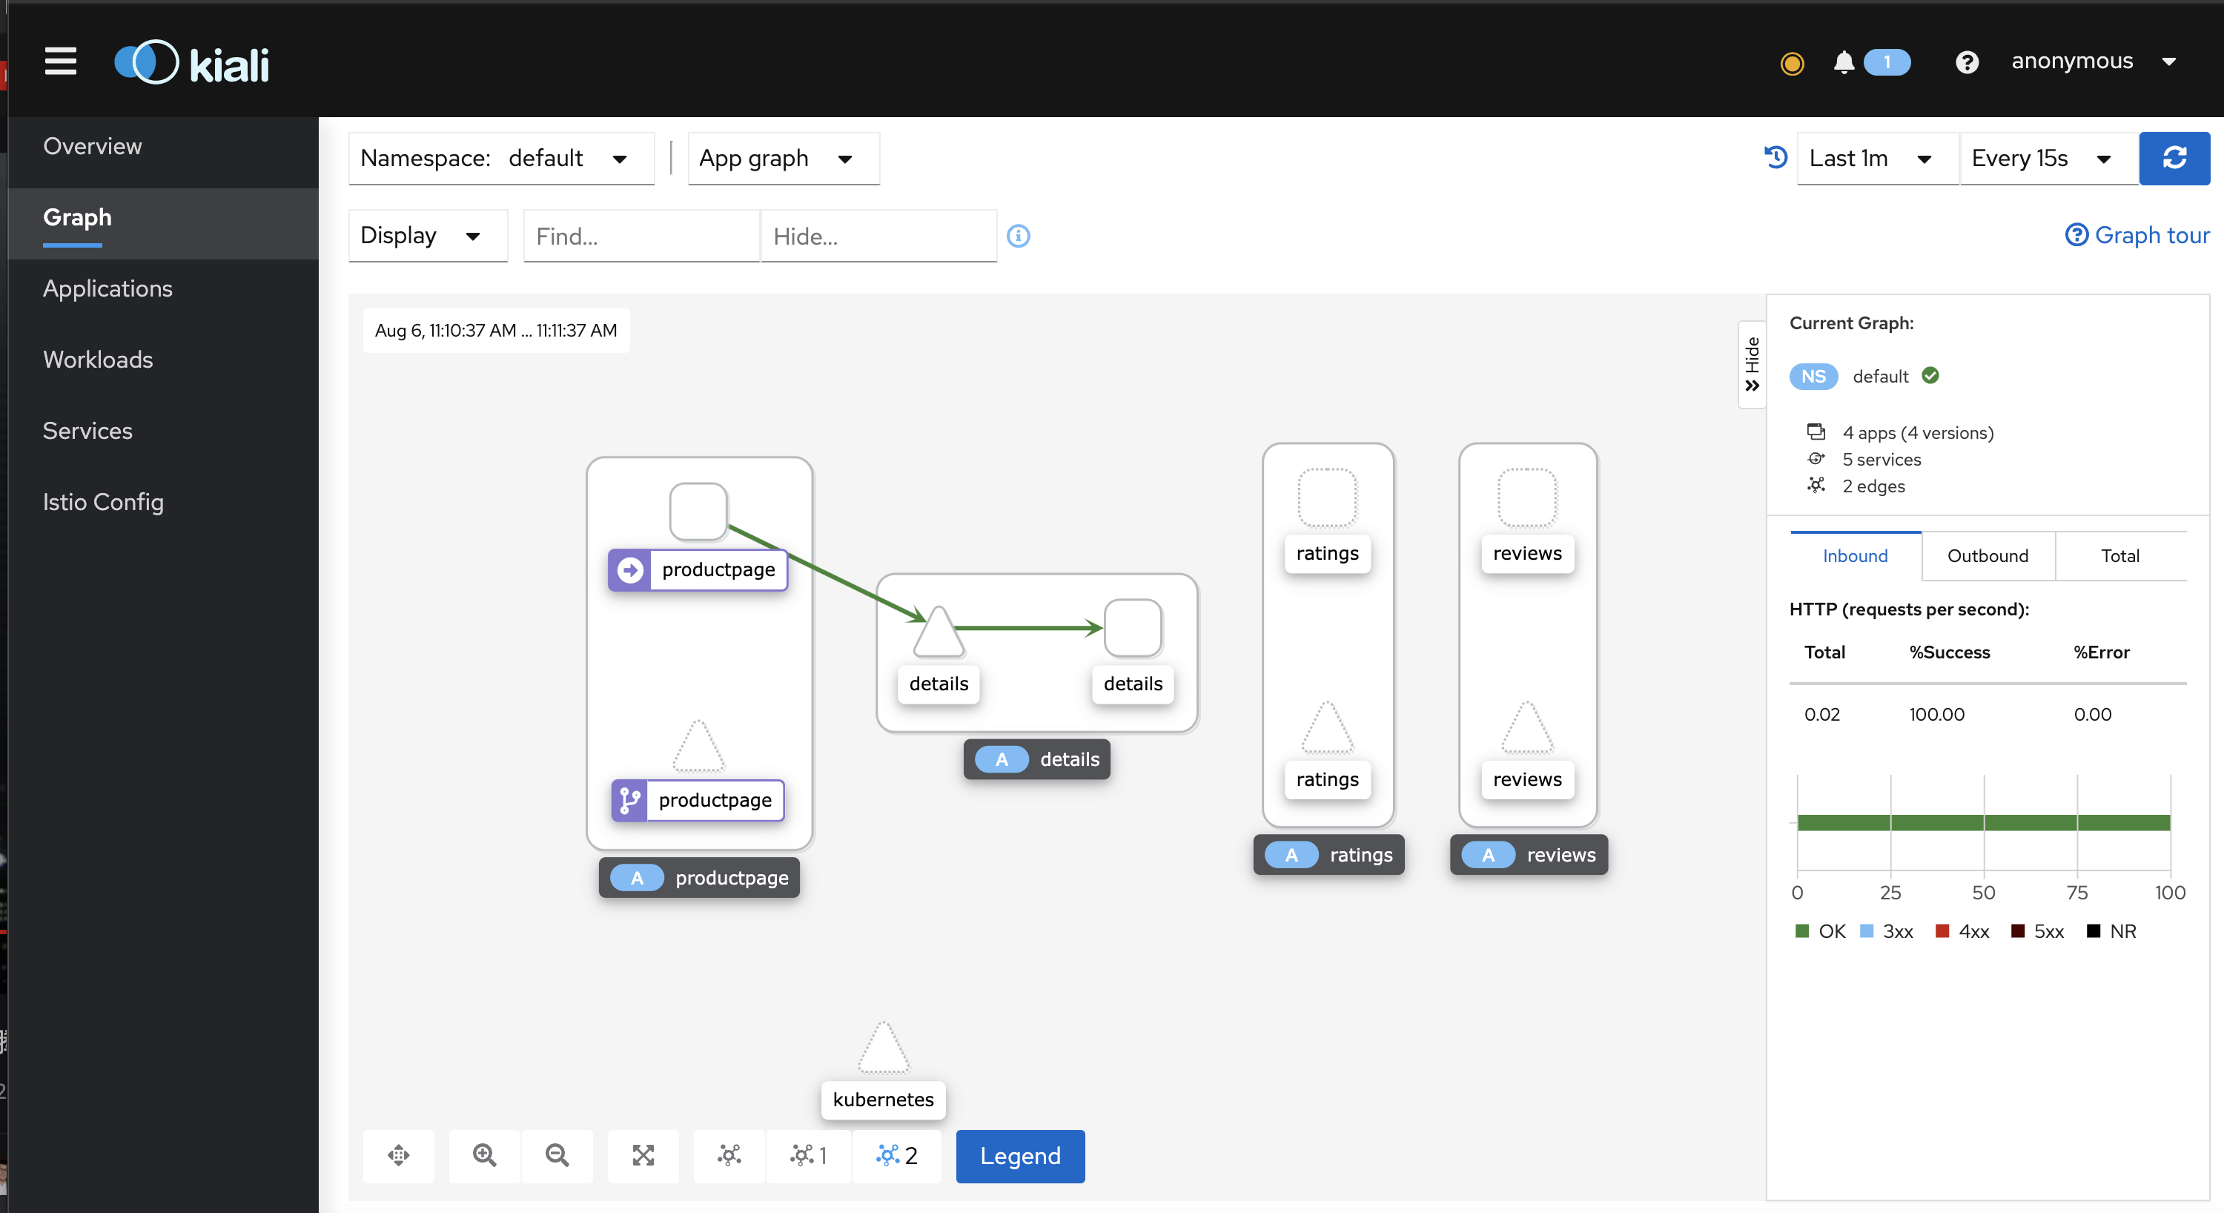Click the zoom out magnifier
This screenshot has width=2224, height=1213.
point(557,1155)
